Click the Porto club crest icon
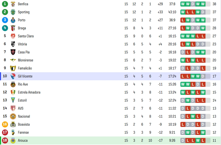The width and height of the screenshot is (221, 145). (x=13, y=20)
